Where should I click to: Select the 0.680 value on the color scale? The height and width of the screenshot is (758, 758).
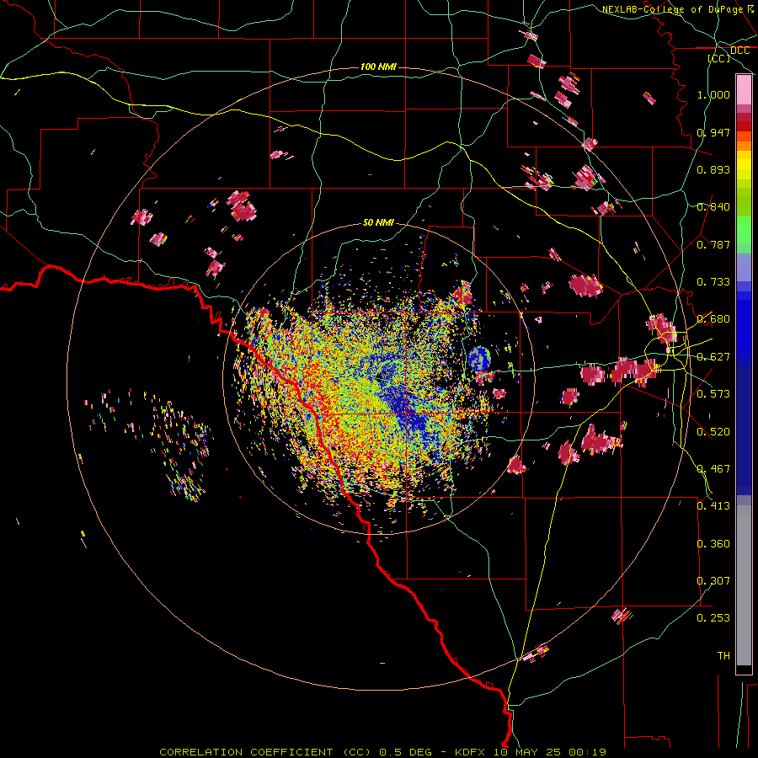click(713, 319)
